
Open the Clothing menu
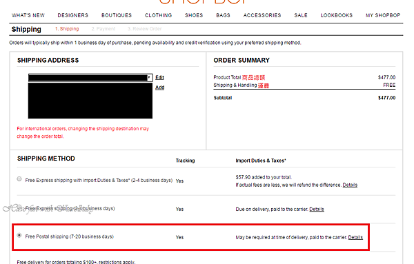158,15
